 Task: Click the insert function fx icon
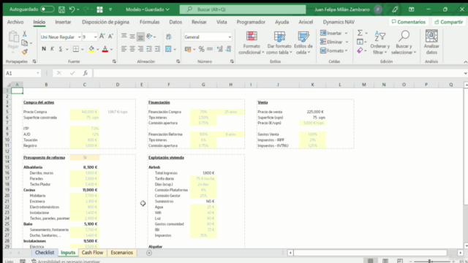[86, 73]
